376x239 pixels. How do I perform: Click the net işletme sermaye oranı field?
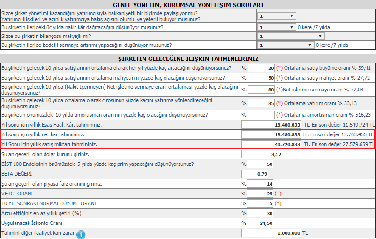pos(262,90)
